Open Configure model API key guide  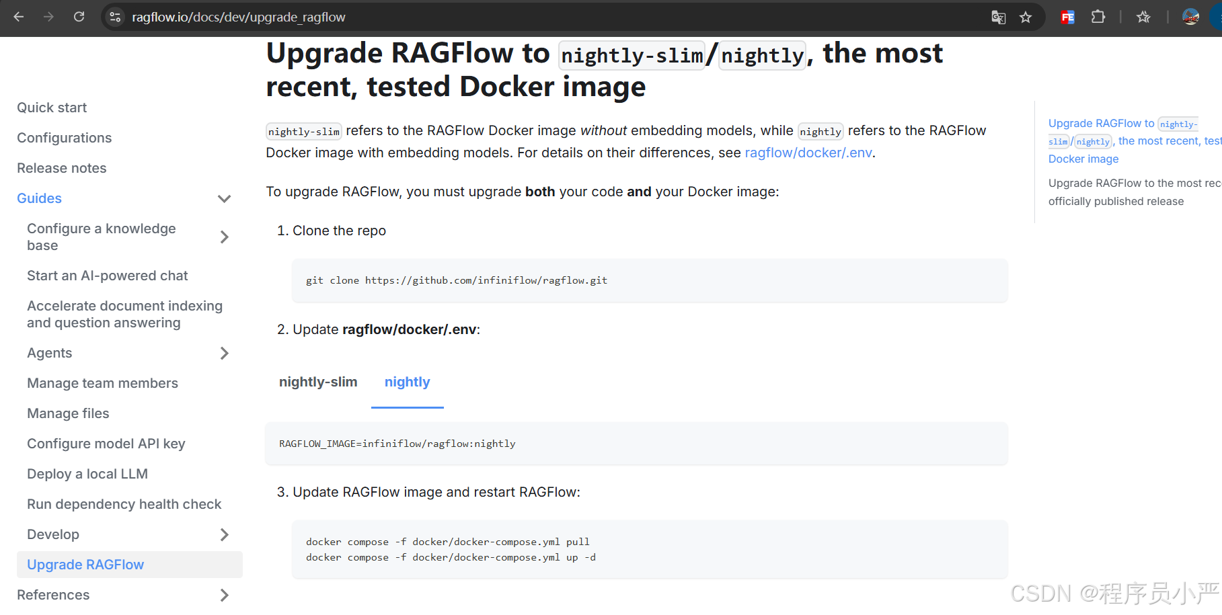pyautogui.click(x=106, y=444)
